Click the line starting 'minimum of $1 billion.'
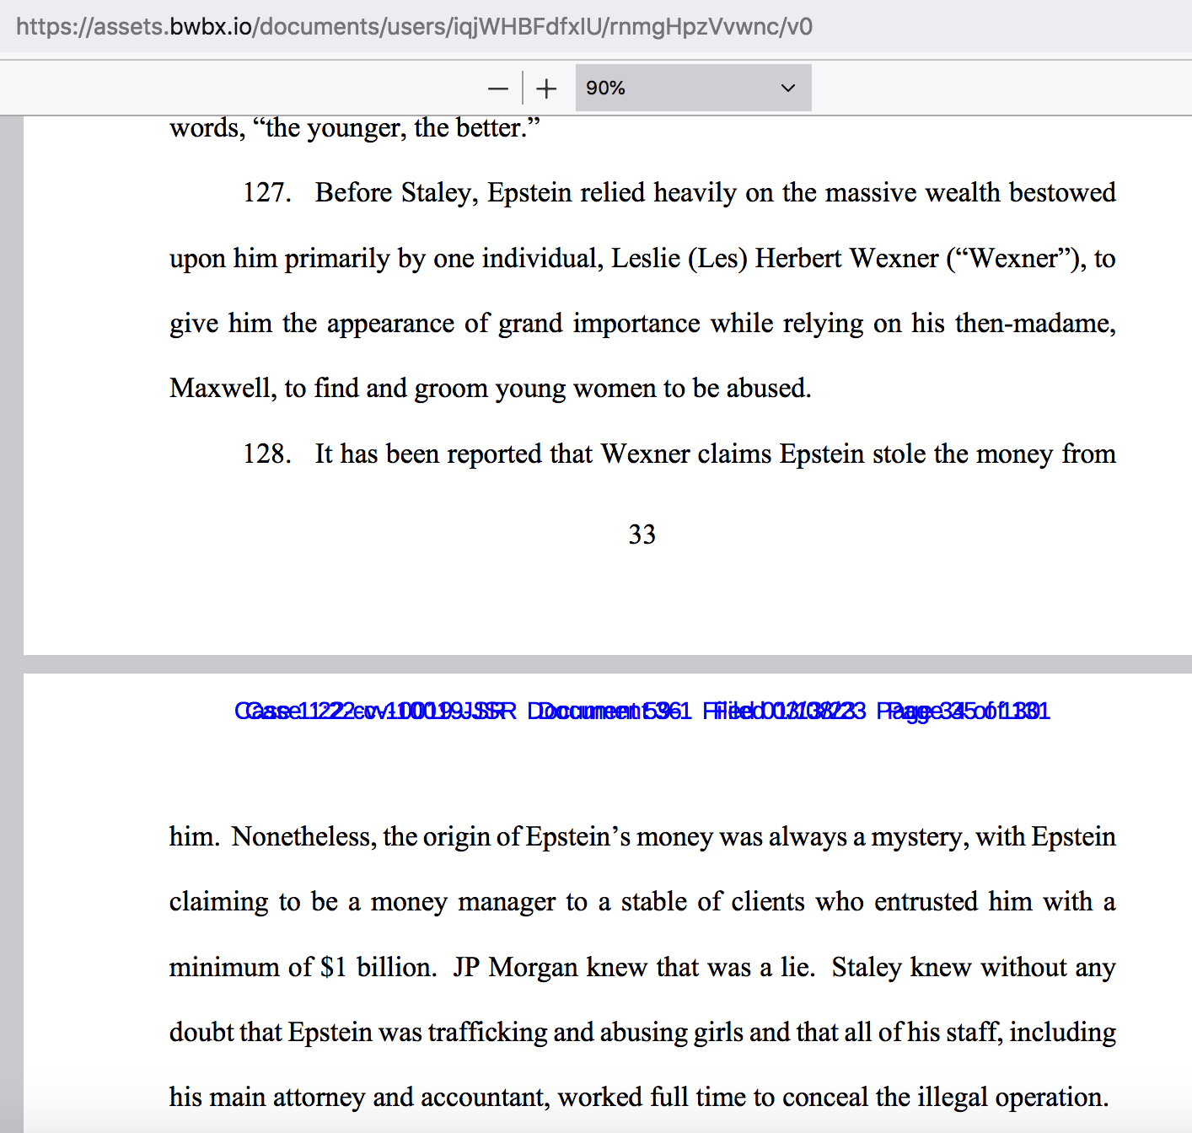The image size is (1192, 1133). point(642,968)
